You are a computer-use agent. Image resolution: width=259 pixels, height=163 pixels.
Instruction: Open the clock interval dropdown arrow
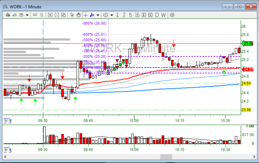(112, 15)
